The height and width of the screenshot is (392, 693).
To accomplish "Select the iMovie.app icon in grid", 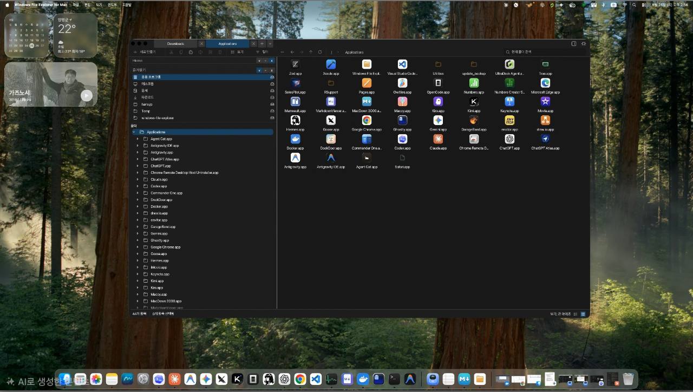I will pos(545,101).
